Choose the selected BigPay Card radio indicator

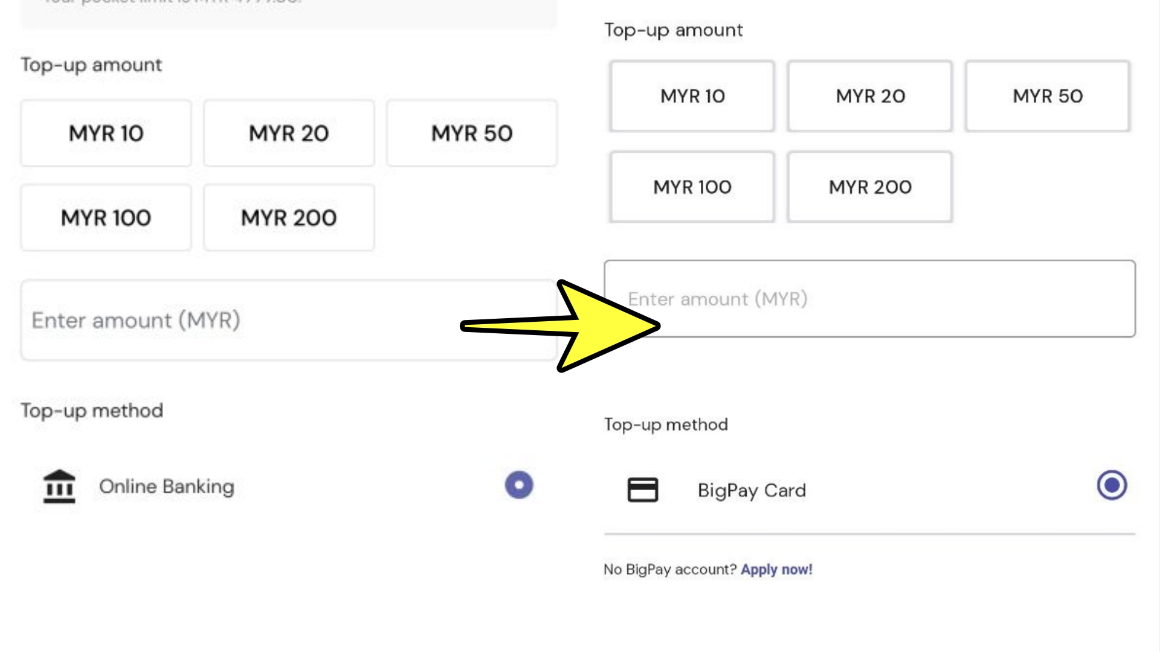[1110, 485]
